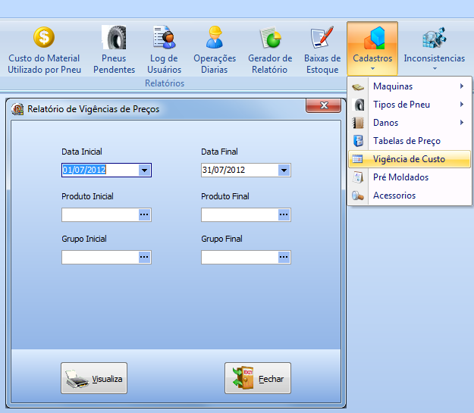The image size is (474, 413).
Task: Click inside the Grupo Final field
Action: [x=239, y=258]
